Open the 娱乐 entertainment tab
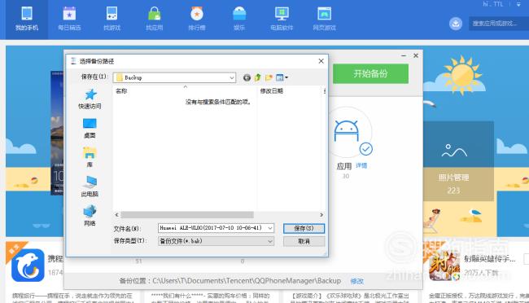 point(239,20)
